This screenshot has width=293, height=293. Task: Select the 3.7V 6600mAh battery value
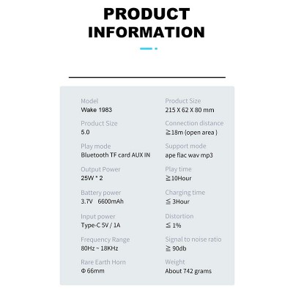pos(103,201)
